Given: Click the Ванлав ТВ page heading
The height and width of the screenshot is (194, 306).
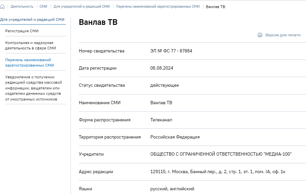Looking at the screenshot, I should 98,22.
